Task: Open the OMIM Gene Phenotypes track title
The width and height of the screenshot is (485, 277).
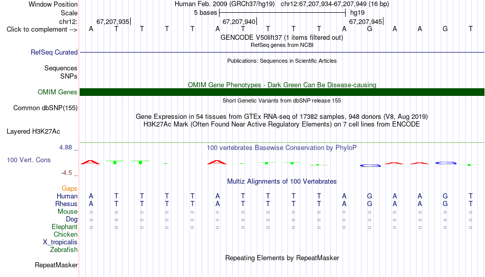Action: (282, 85)
